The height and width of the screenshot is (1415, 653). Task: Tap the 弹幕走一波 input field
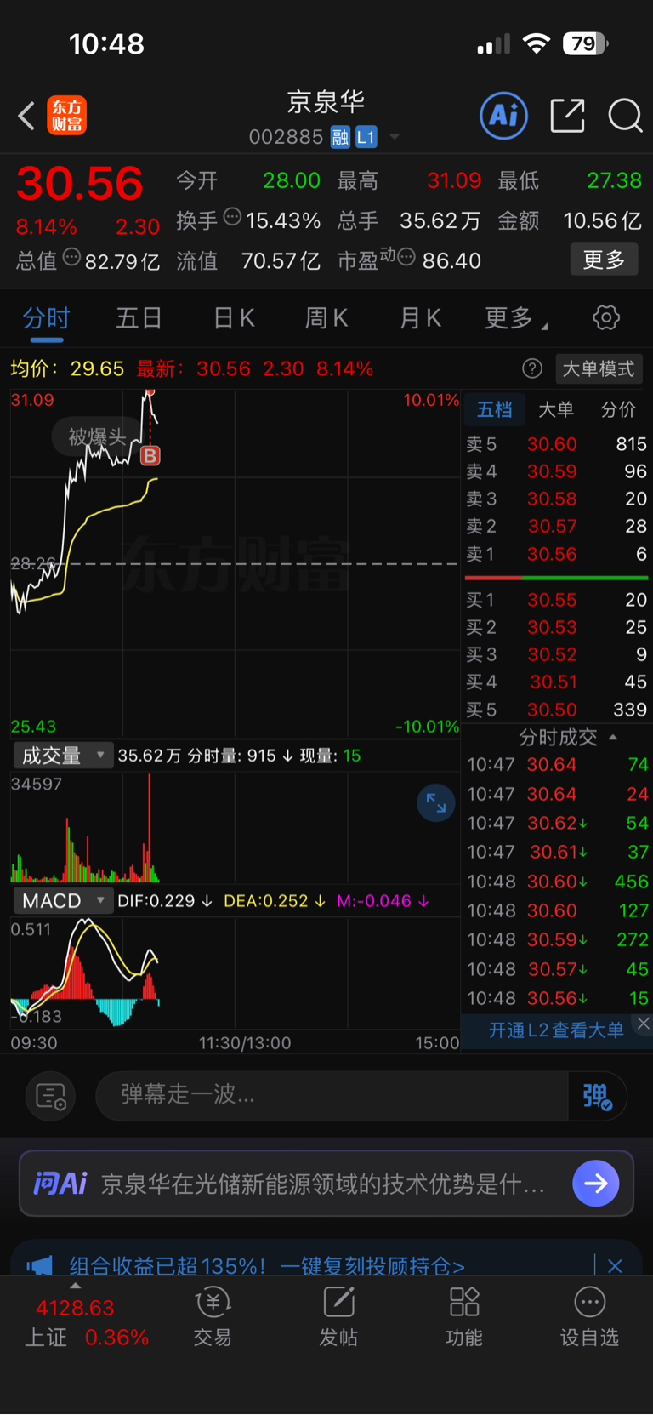332,1096
